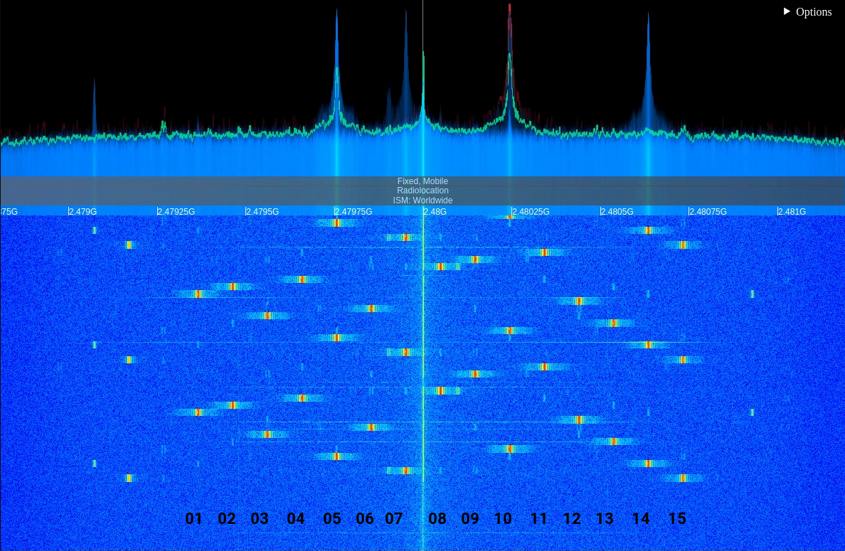Select the 2.47975G frequency marker
Image resolution: width=845 pixels, height=551 pixels.
coord(354,212)
